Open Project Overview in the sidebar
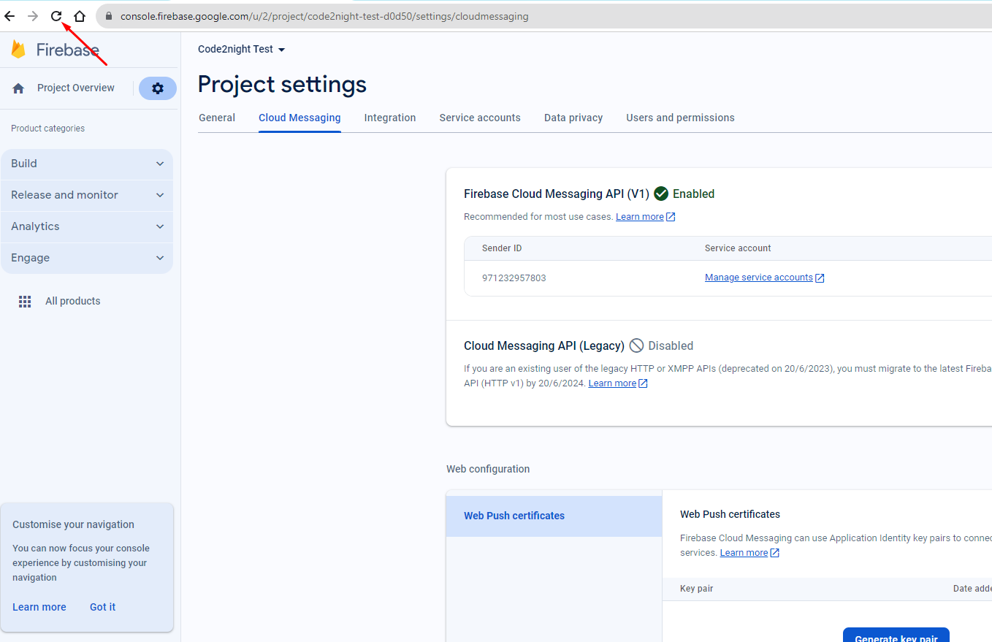This screenshot has width=992, height=642. 76,88
